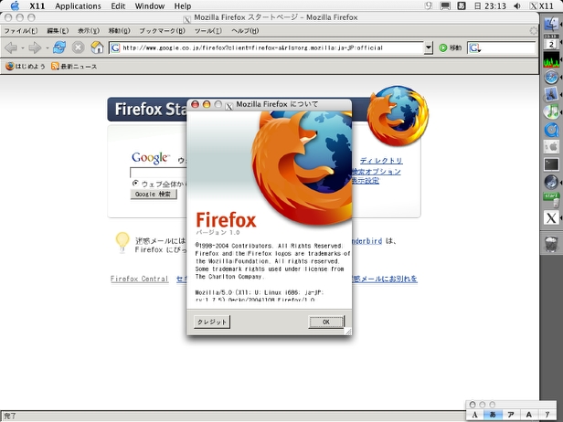Screen dimensions: 563x422
Task: Click the Apple menu icon
Action: [15, 5]
